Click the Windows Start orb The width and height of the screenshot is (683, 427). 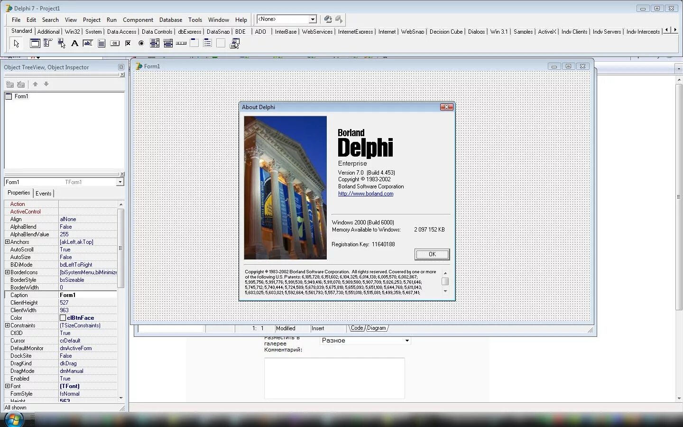pos(13,419)
